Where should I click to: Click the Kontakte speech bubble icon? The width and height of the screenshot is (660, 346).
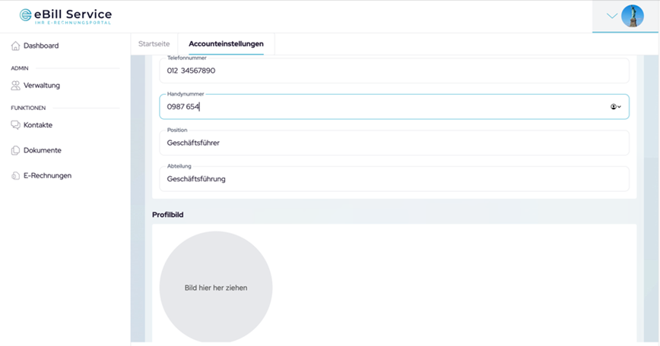tap(15, 125)
